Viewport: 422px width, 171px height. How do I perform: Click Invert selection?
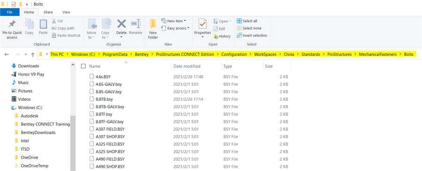(252, 36)
